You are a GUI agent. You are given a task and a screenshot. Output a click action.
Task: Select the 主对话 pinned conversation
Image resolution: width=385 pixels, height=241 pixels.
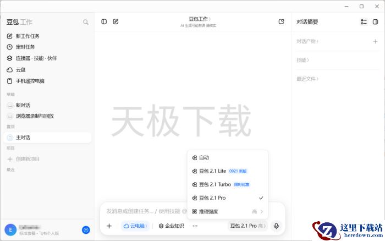48,138
